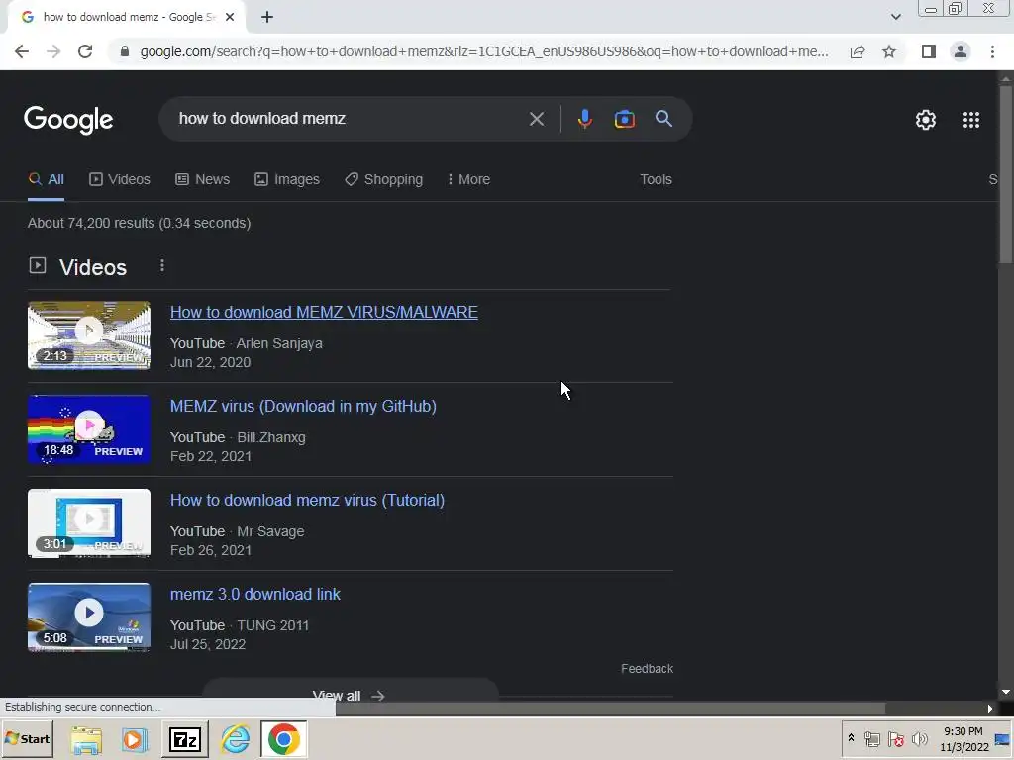1014x760 pixels.
Task: Play the 2:13 video thumbnail preview
Action: 88,335
